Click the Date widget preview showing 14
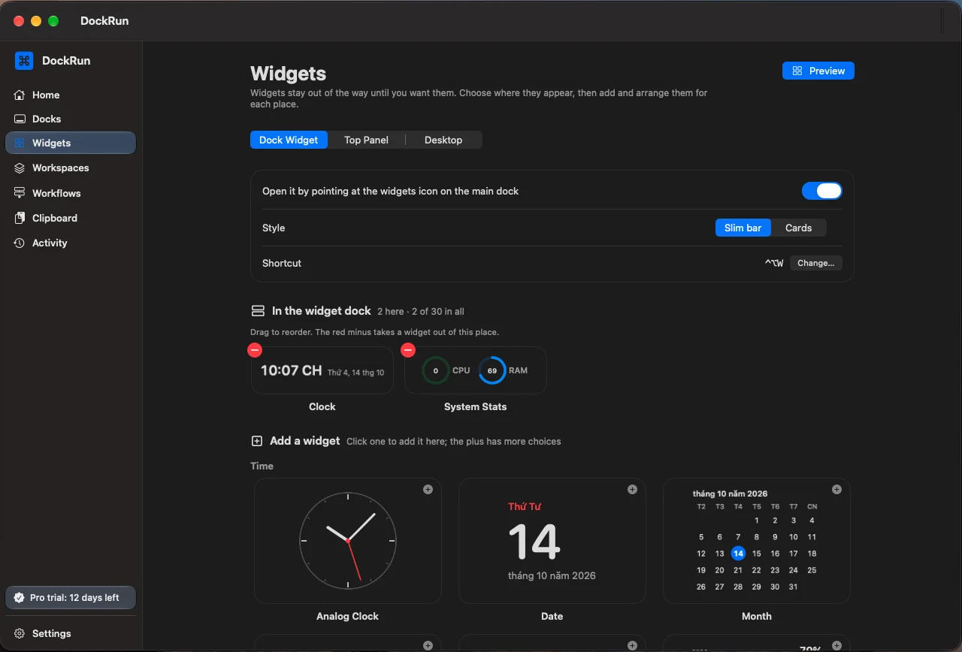Screen dimensions: 962x652 [552, 541]
